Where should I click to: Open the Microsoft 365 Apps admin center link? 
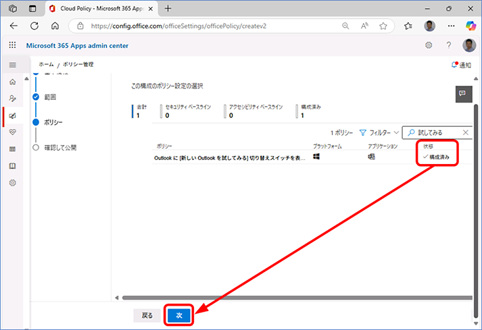click(x=77, y=46)
